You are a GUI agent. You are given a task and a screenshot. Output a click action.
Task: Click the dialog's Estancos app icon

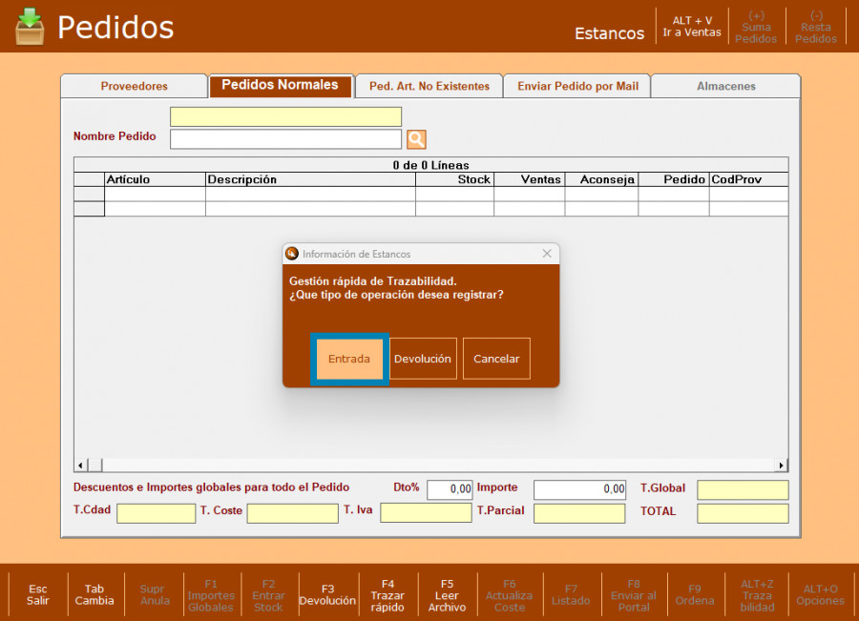coord(292,254)
